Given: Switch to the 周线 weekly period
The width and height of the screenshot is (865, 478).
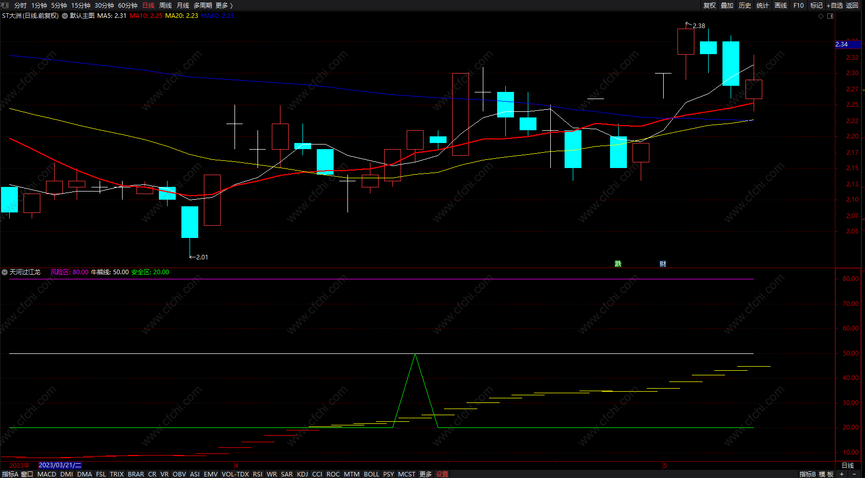Looking at the screenshot, I should (x=166, y=5).
